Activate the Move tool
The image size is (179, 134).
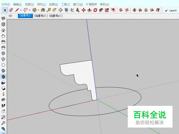(84, 10)
